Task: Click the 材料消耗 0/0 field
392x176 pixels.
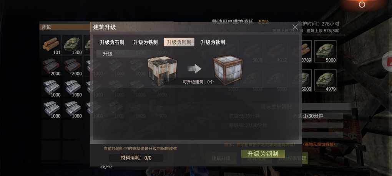Action: (136, 158)
